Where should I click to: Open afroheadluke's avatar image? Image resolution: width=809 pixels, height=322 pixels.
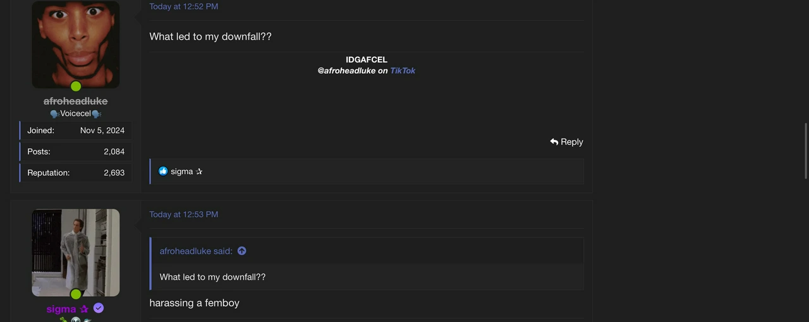pos(76,44)
